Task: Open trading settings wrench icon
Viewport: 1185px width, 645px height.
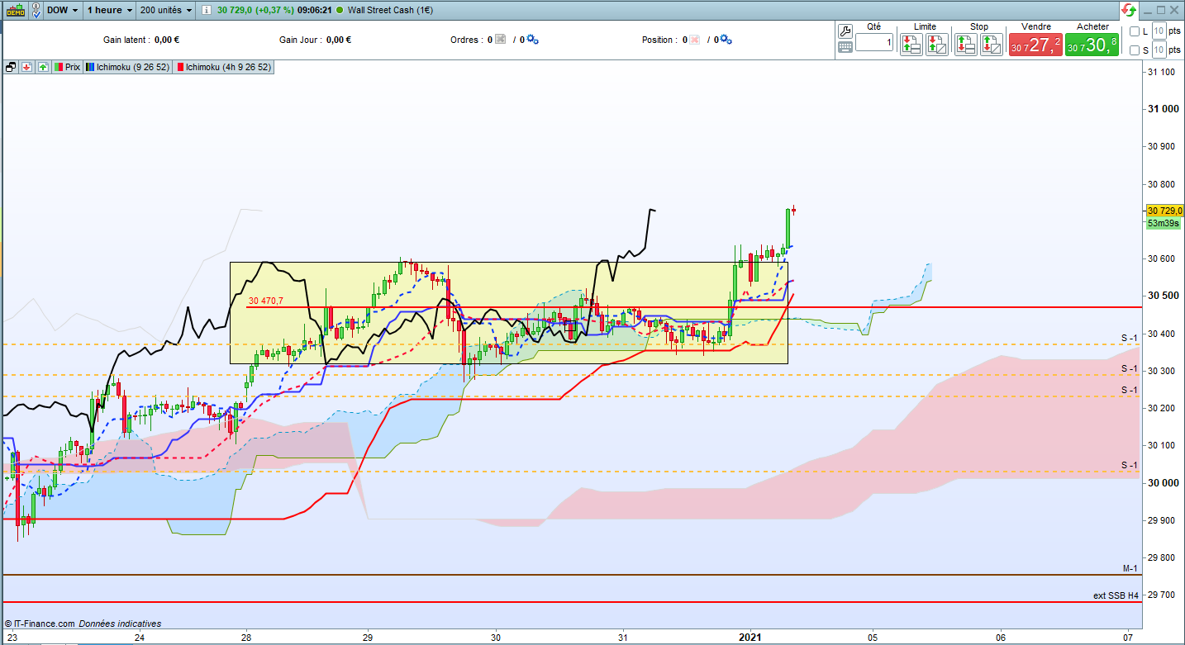Action: click(x=845, y=31)
